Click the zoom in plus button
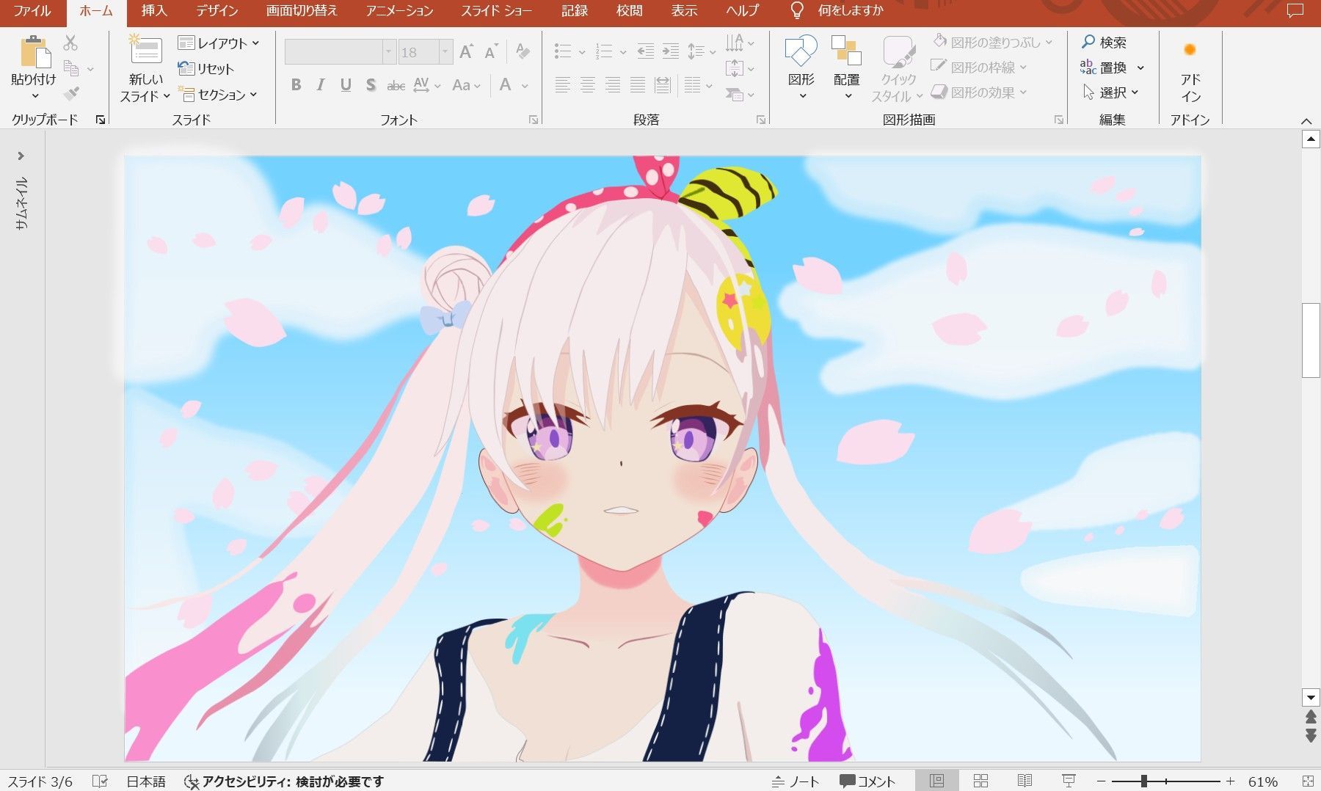 pyautogui.click(x=1231, y=781)
